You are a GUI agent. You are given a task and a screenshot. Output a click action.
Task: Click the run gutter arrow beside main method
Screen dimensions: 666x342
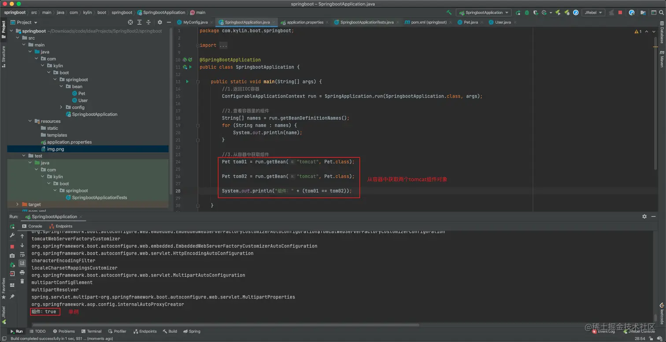[x=187, y=82]
